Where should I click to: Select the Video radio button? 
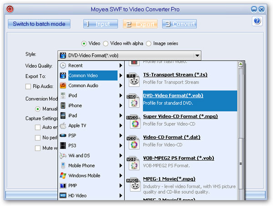(x=84, y=44)
